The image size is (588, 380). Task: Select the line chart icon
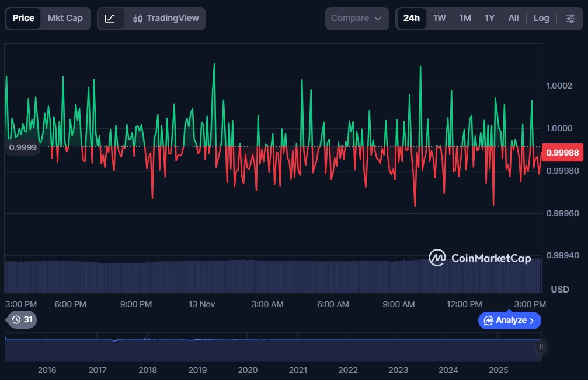click(x=110, y=18)
